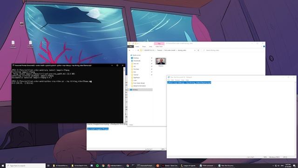Switch to the View ribbon tab in File Explorer
Screen dimensions: 298x168
(150, 47)
